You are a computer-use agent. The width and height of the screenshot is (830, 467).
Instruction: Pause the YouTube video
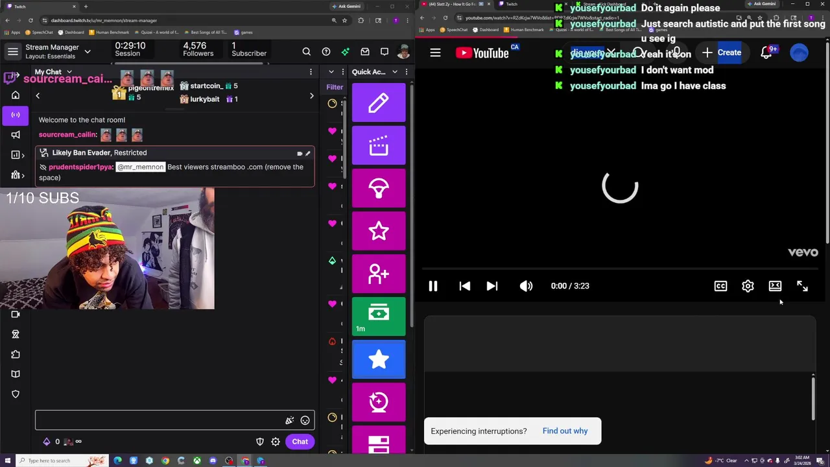[433, 286]
